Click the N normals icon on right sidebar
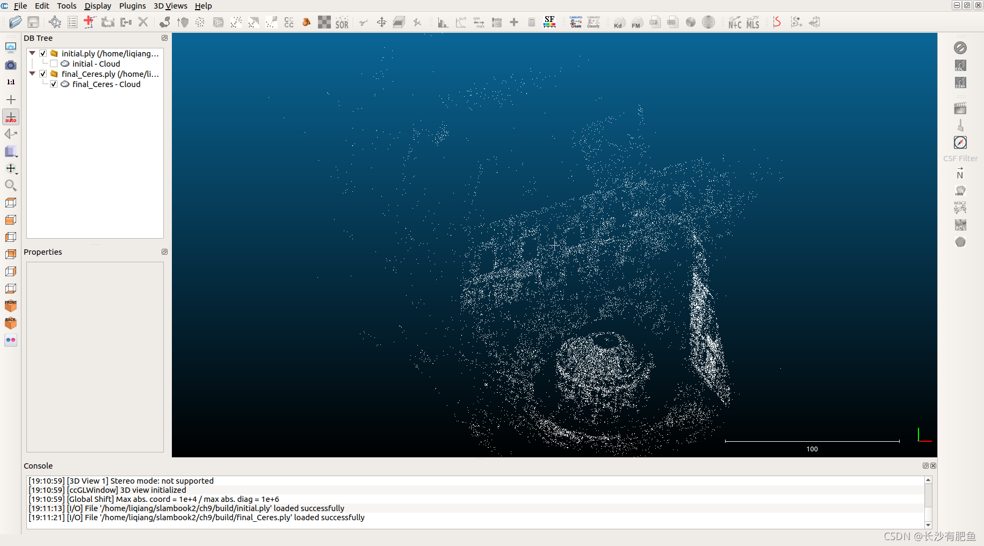The width and height of the screenshot is (984, 546). [x=960, y=173]
